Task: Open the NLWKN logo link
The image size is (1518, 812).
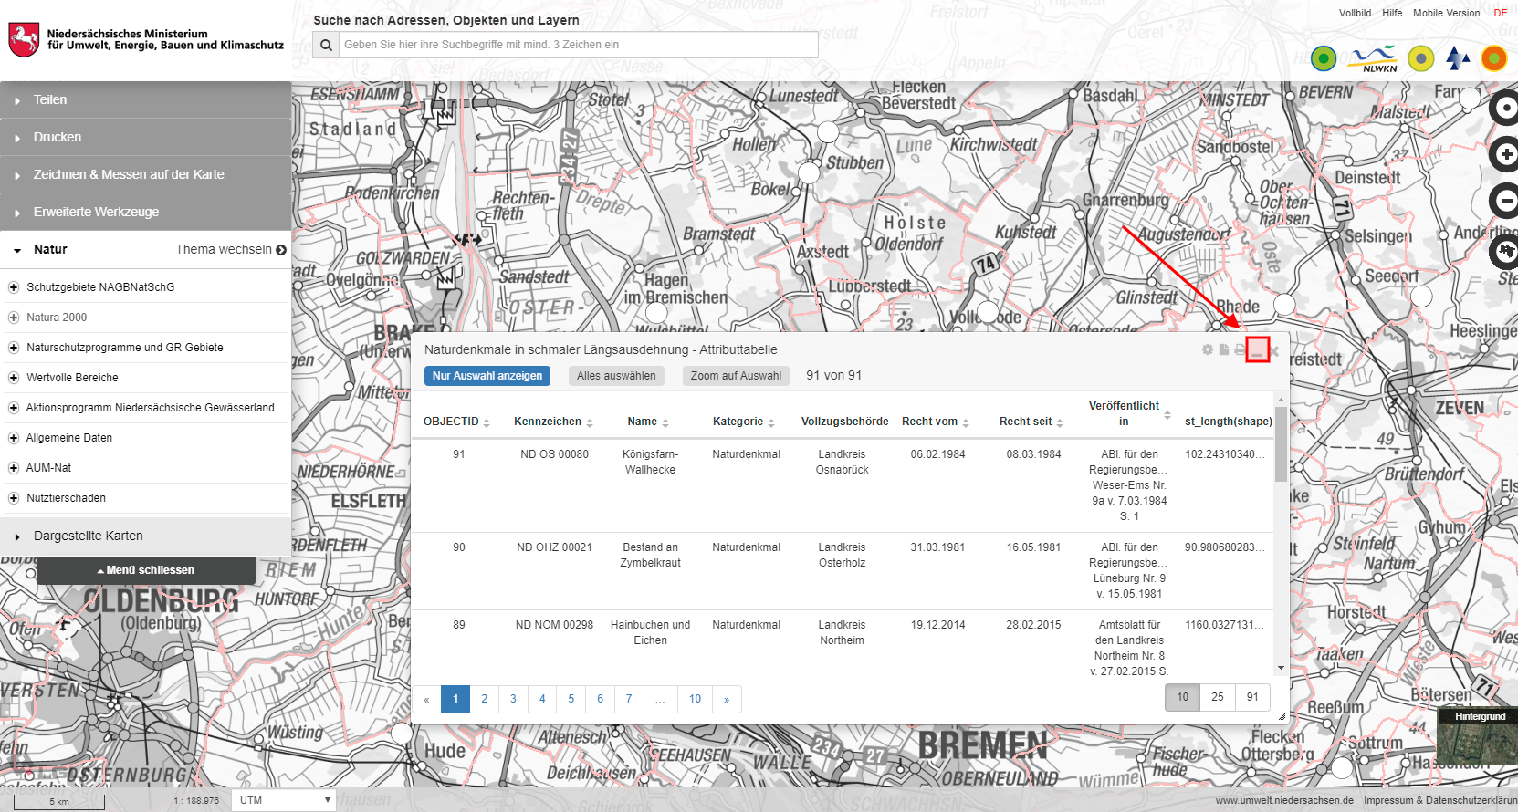Action: (1374, 58)
